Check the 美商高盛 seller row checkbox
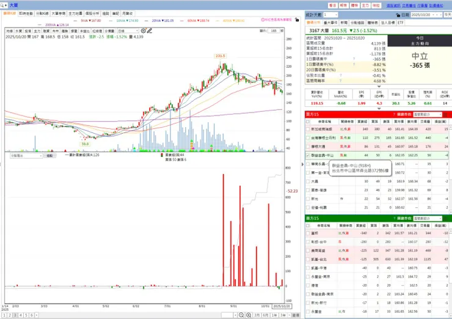 tap(308, 251)
